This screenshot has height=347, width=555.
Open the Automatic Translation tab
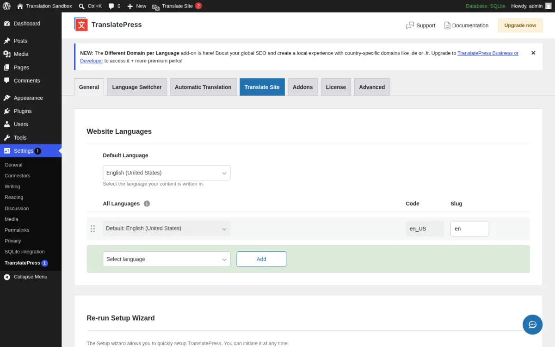pyautogui.click(x=203, y=87)
